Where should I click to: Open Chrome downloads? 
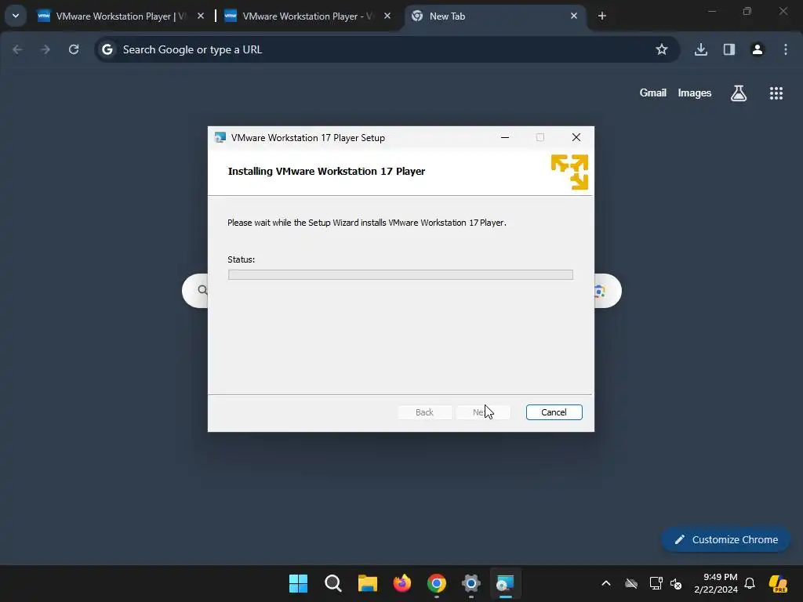[x=701, y=49]
